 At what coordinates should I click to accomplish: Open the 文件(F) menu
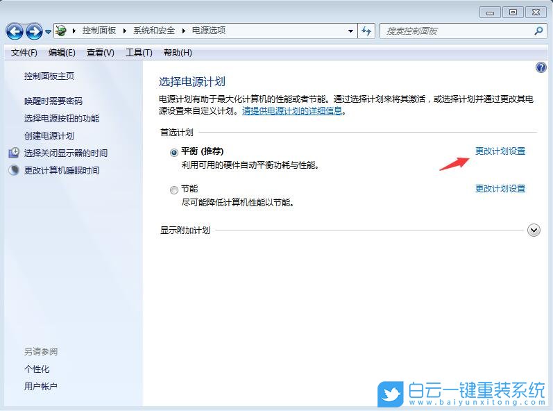click(x=24, y=53)
